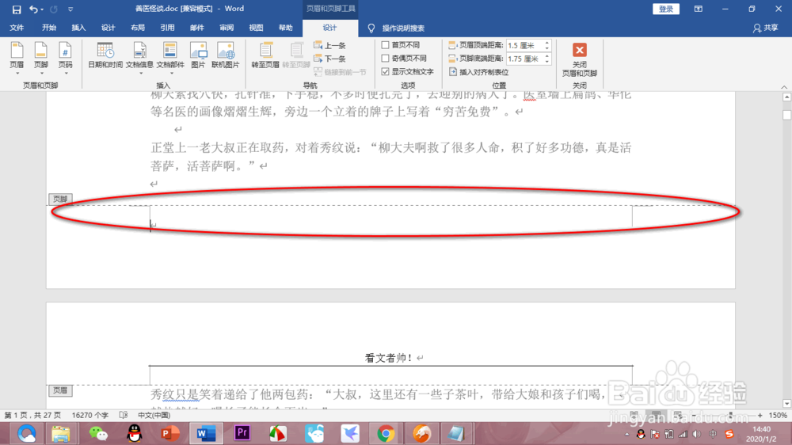Switch to the 审阅 (Review) tab
Image resolution: width=792 pixels, height=445 pixels.
point(227,28)
